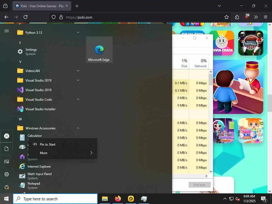Show hidden system tray icons
The width and height of the screenshot is (272, 204).
tap(225, 199)
